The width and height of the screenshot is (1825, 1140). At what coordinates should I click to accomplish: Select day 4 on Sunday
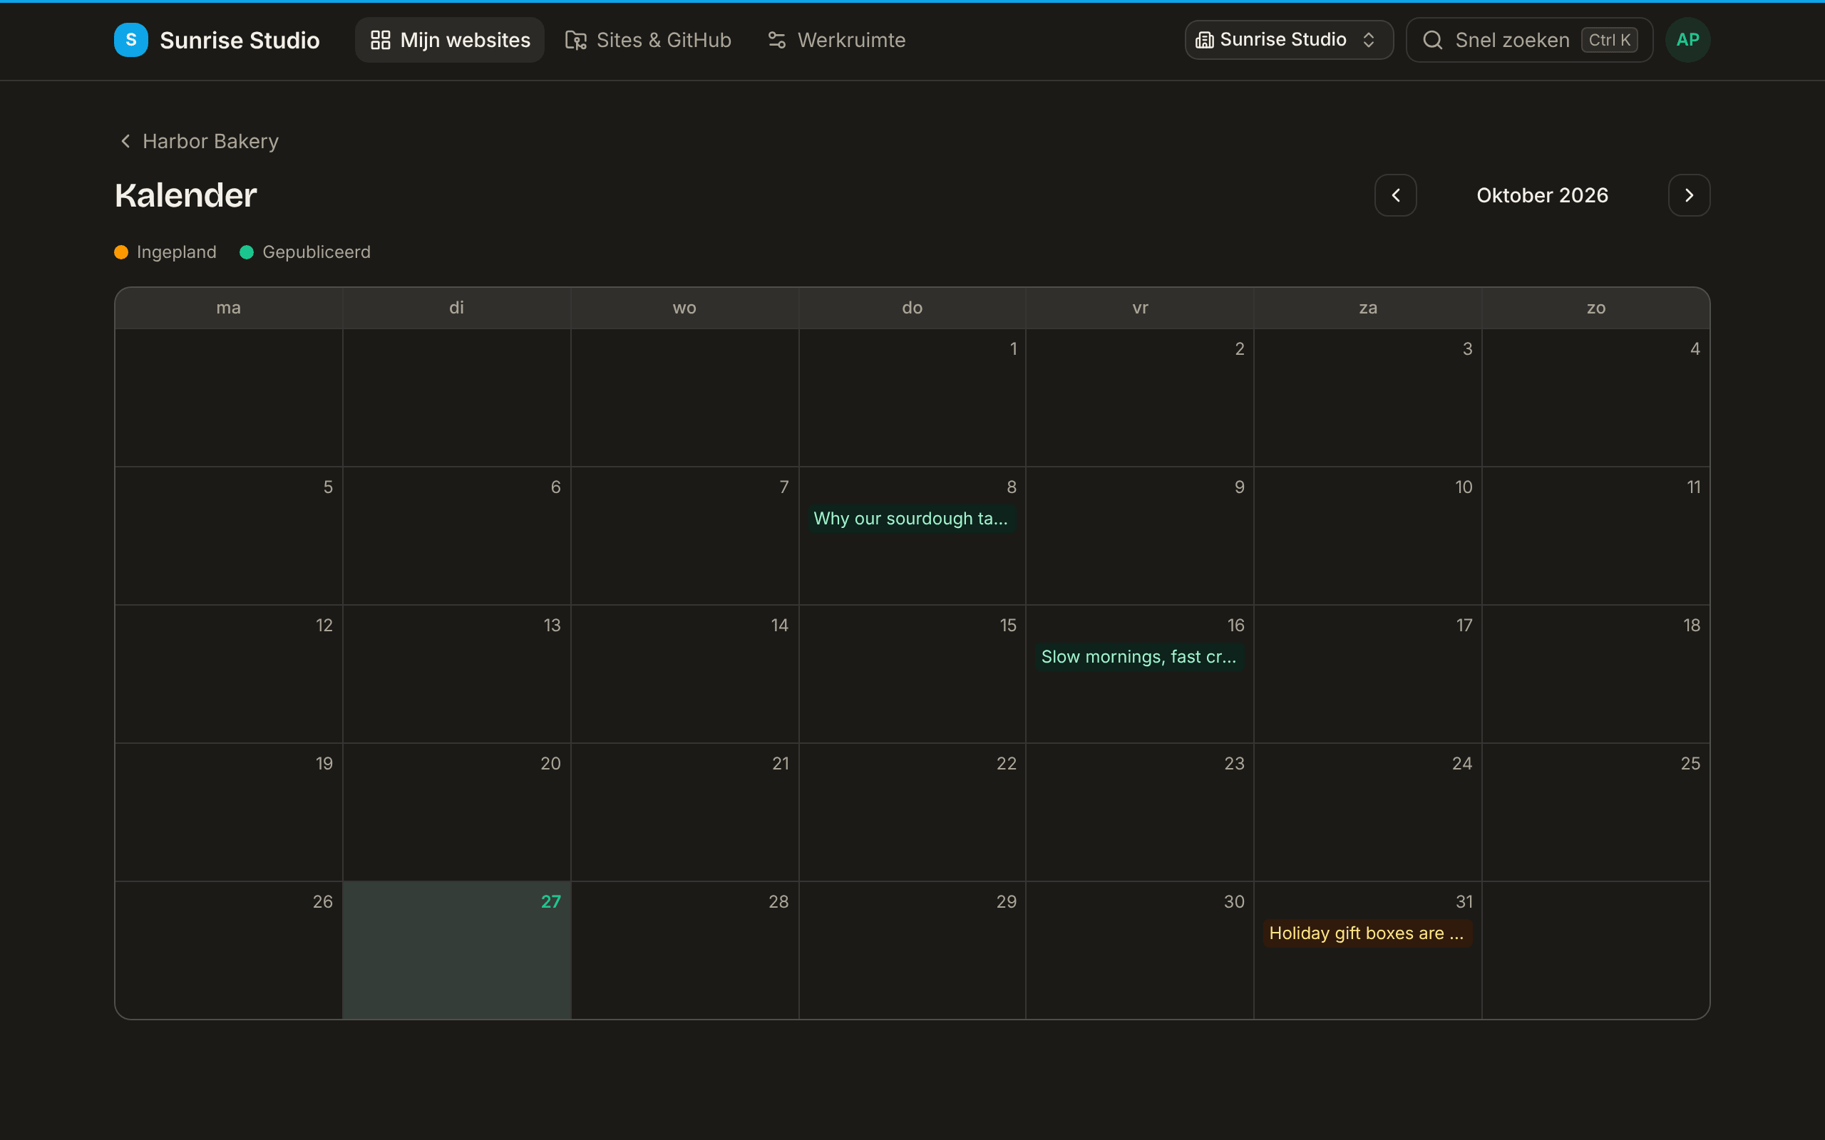tap(1595, 398)
